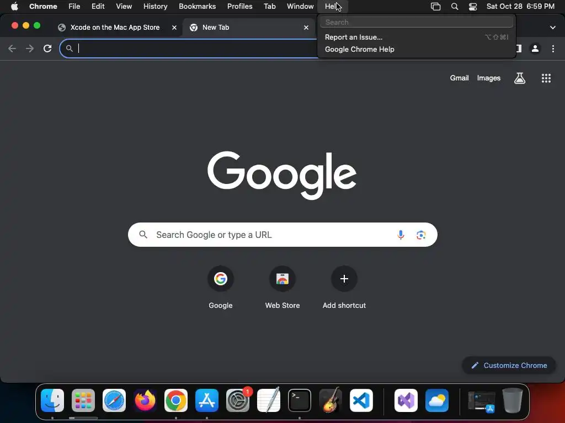The width and height of the screenshot is (565, 423).
Task: Open recent App Store window stack in dock
Action: pyautogui.click(x=481, y=401)
